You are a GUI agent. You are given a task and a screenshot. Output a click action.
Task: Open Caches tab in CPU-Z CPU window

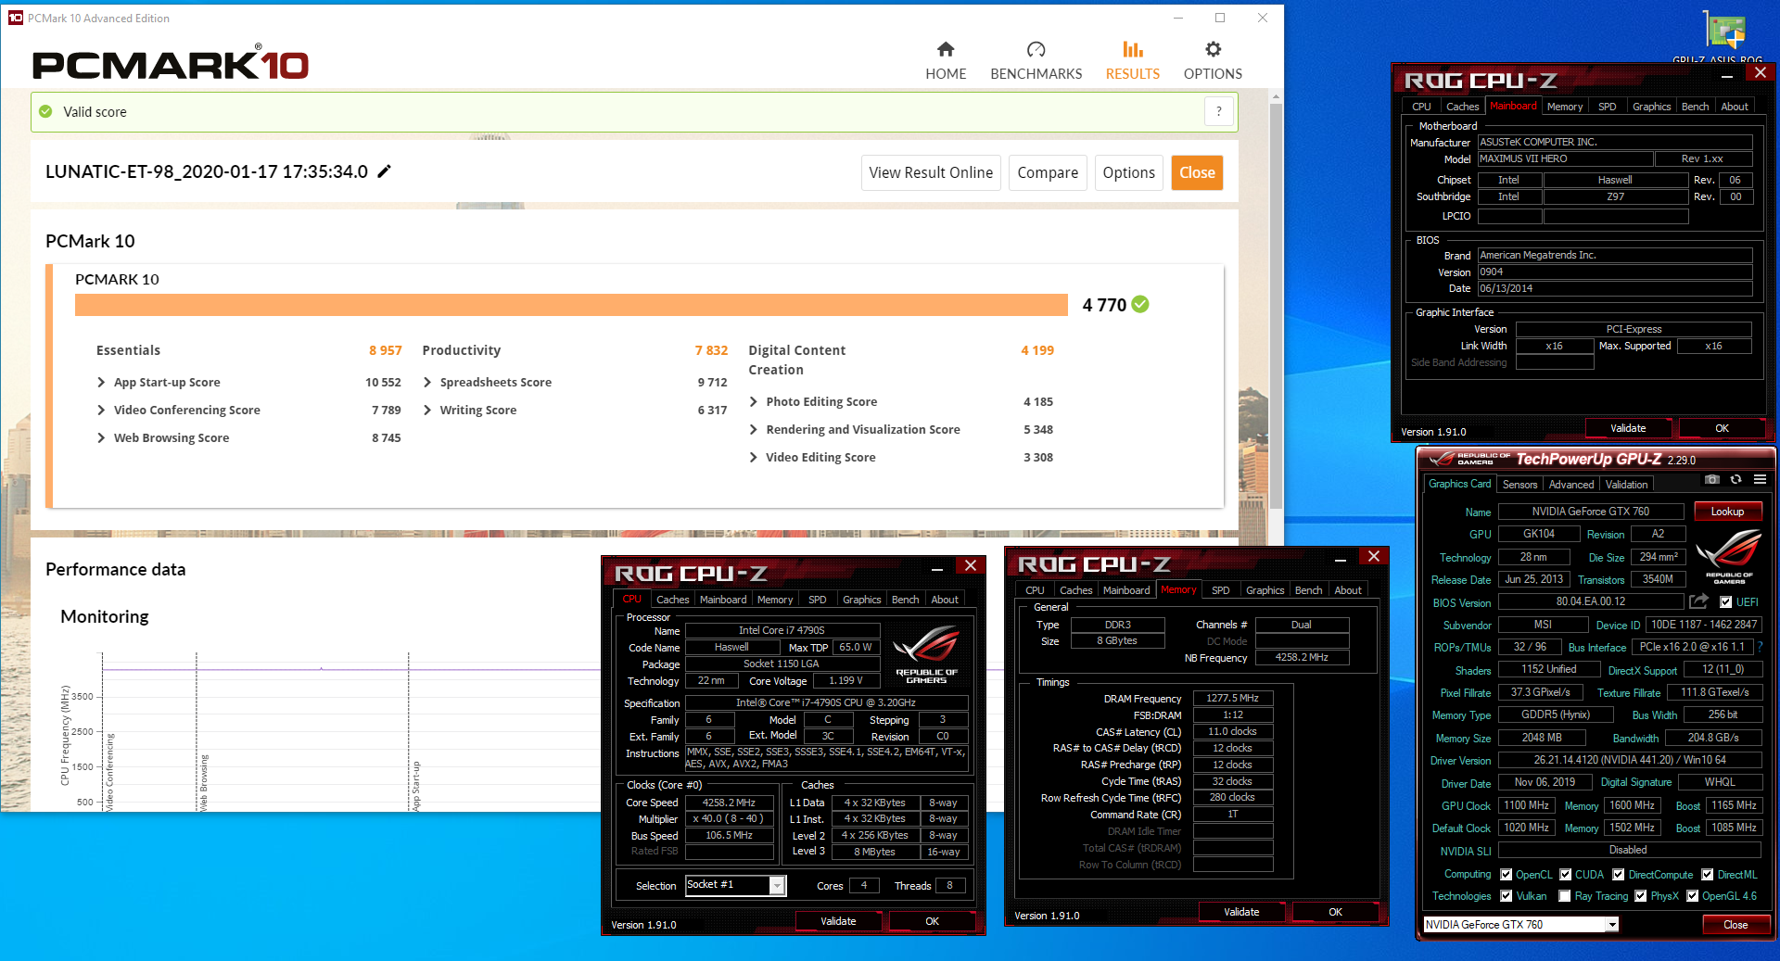pyautogui.click(x=672, y=600)
